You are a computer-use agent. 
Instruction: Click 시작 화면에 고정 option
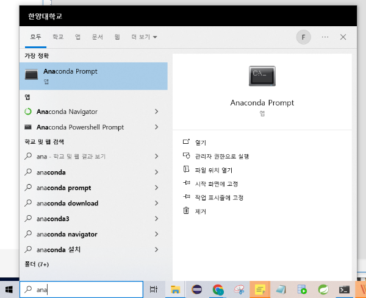(217, 184)
